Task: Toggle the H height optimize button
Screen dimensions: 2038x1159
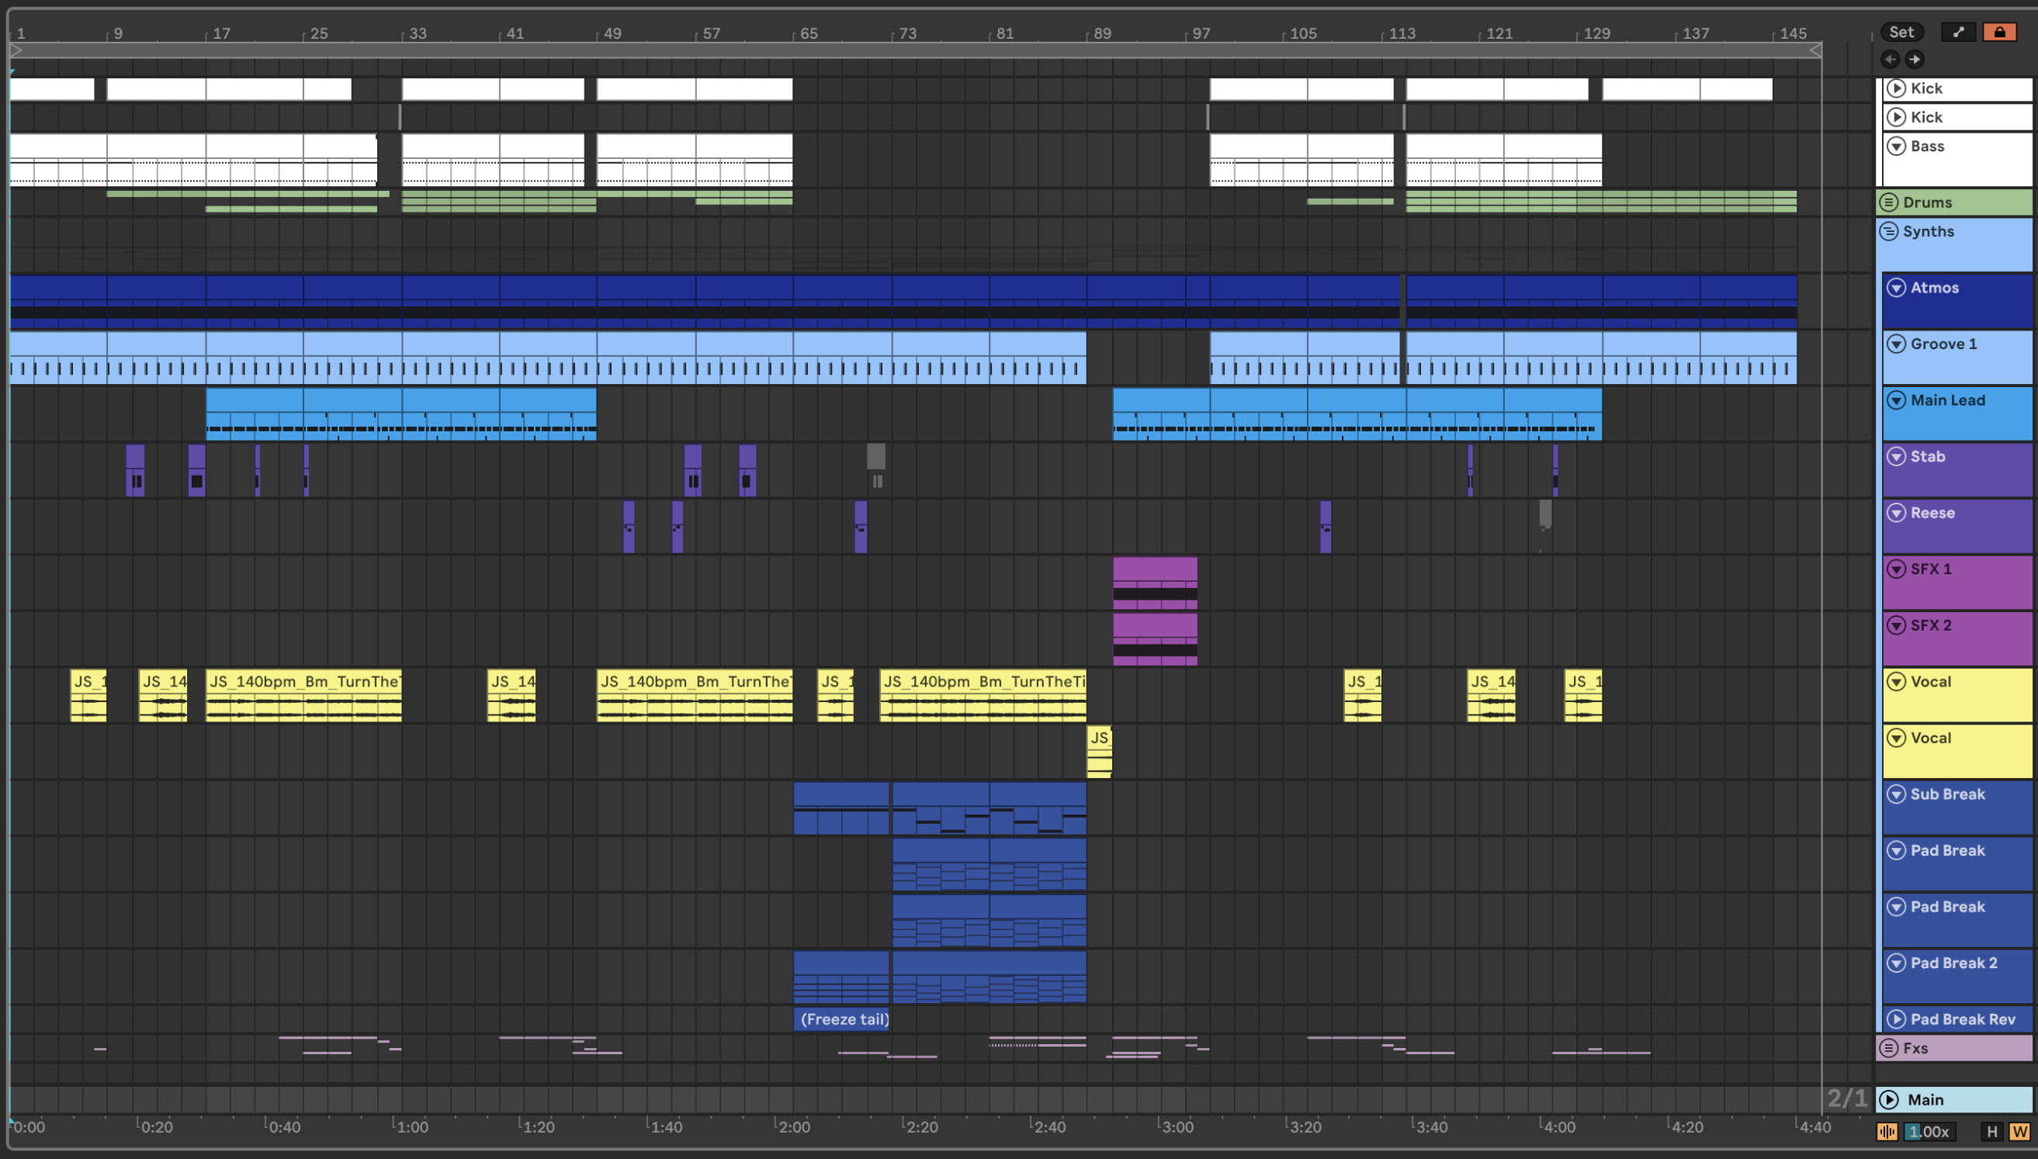Action: (1992, 1131)
